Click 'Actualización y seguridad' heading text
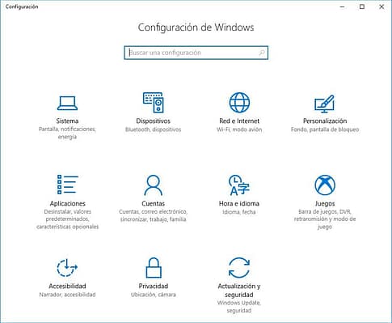392x323 pixels. click(239, 291)
